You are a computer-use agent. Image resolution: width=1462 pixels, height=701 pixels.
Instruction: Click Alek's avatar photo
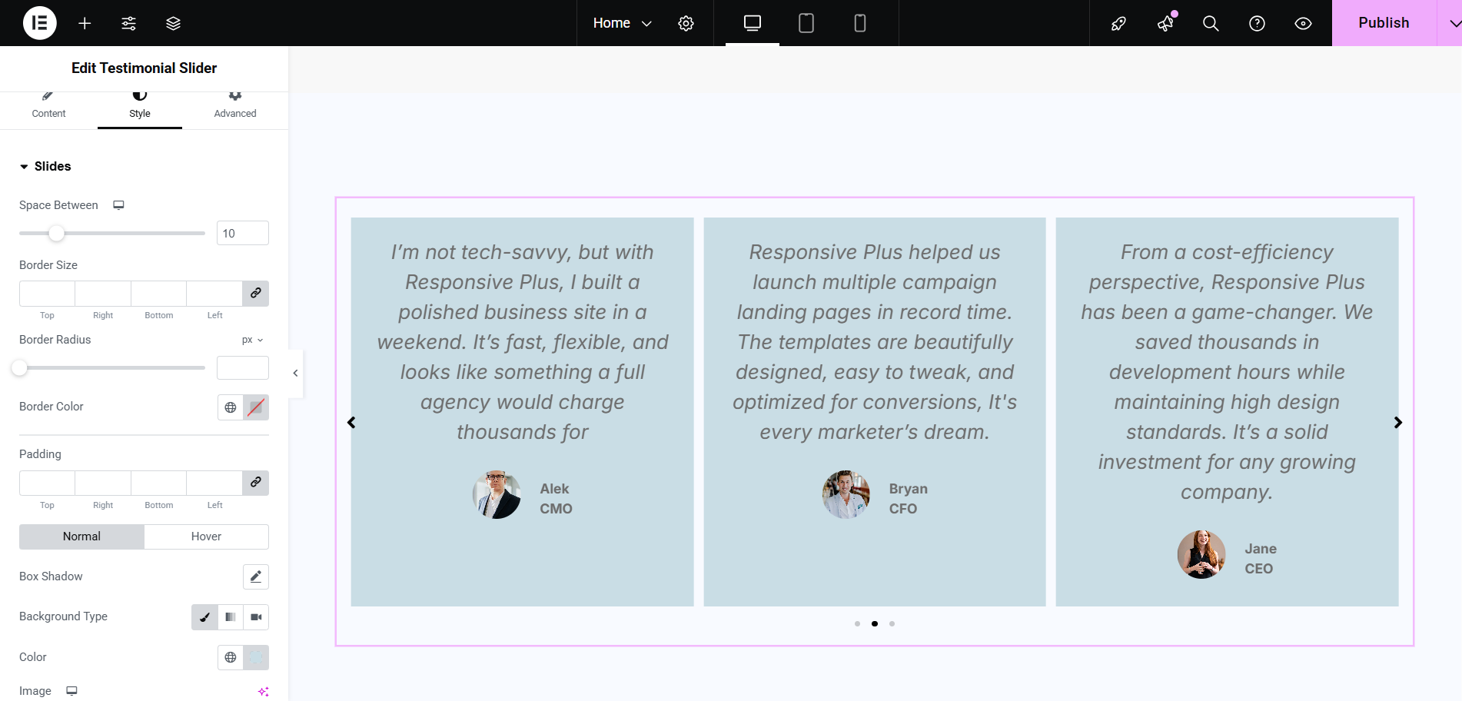coord(497,495)
